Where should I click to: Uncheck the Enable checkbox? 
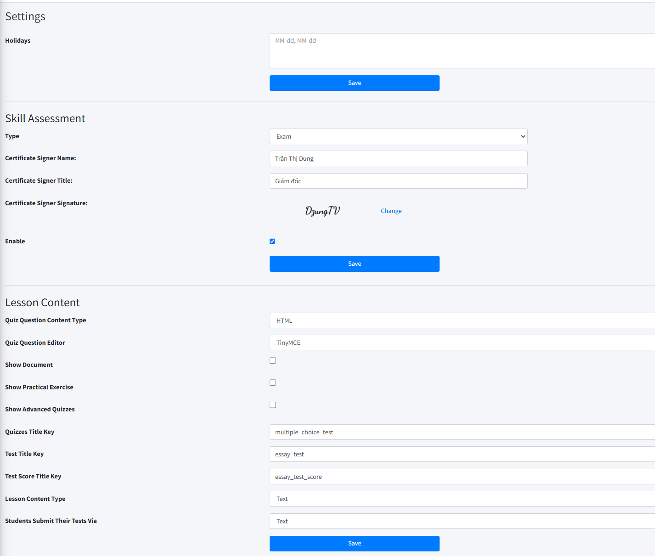[272, 241]
